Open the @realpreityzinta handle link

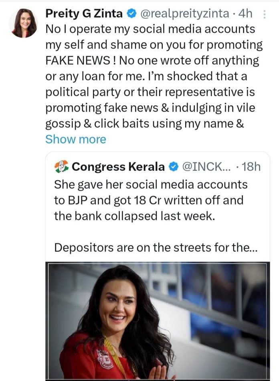(x=184, y=14)
